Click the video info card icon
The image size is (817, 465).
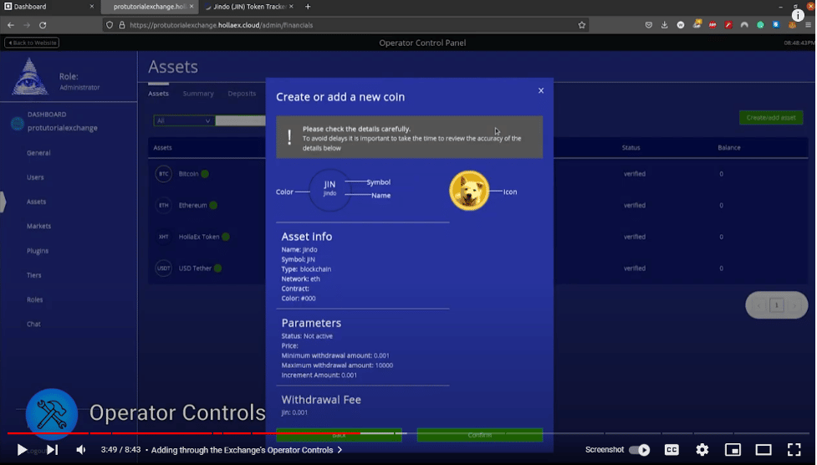pyautogui.click(x=798, y=15)
